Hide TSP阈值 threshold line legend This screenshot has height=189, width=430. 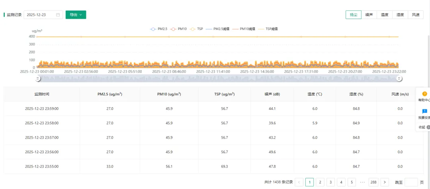pyautogui.click(x=268, y=29)
